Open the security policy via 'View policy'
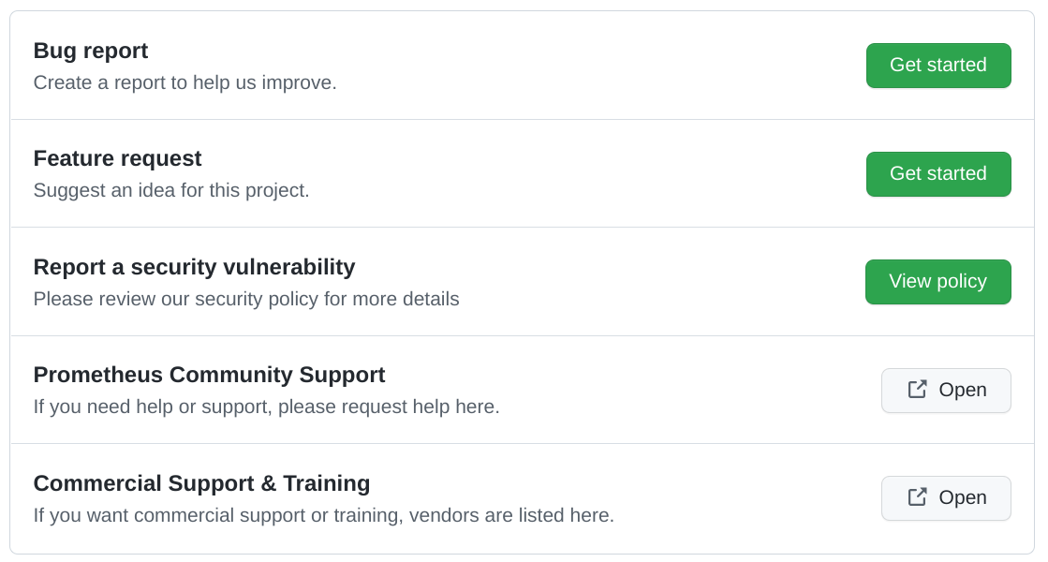This screenshot has height=562, width=1048. (x=938, y=281)
